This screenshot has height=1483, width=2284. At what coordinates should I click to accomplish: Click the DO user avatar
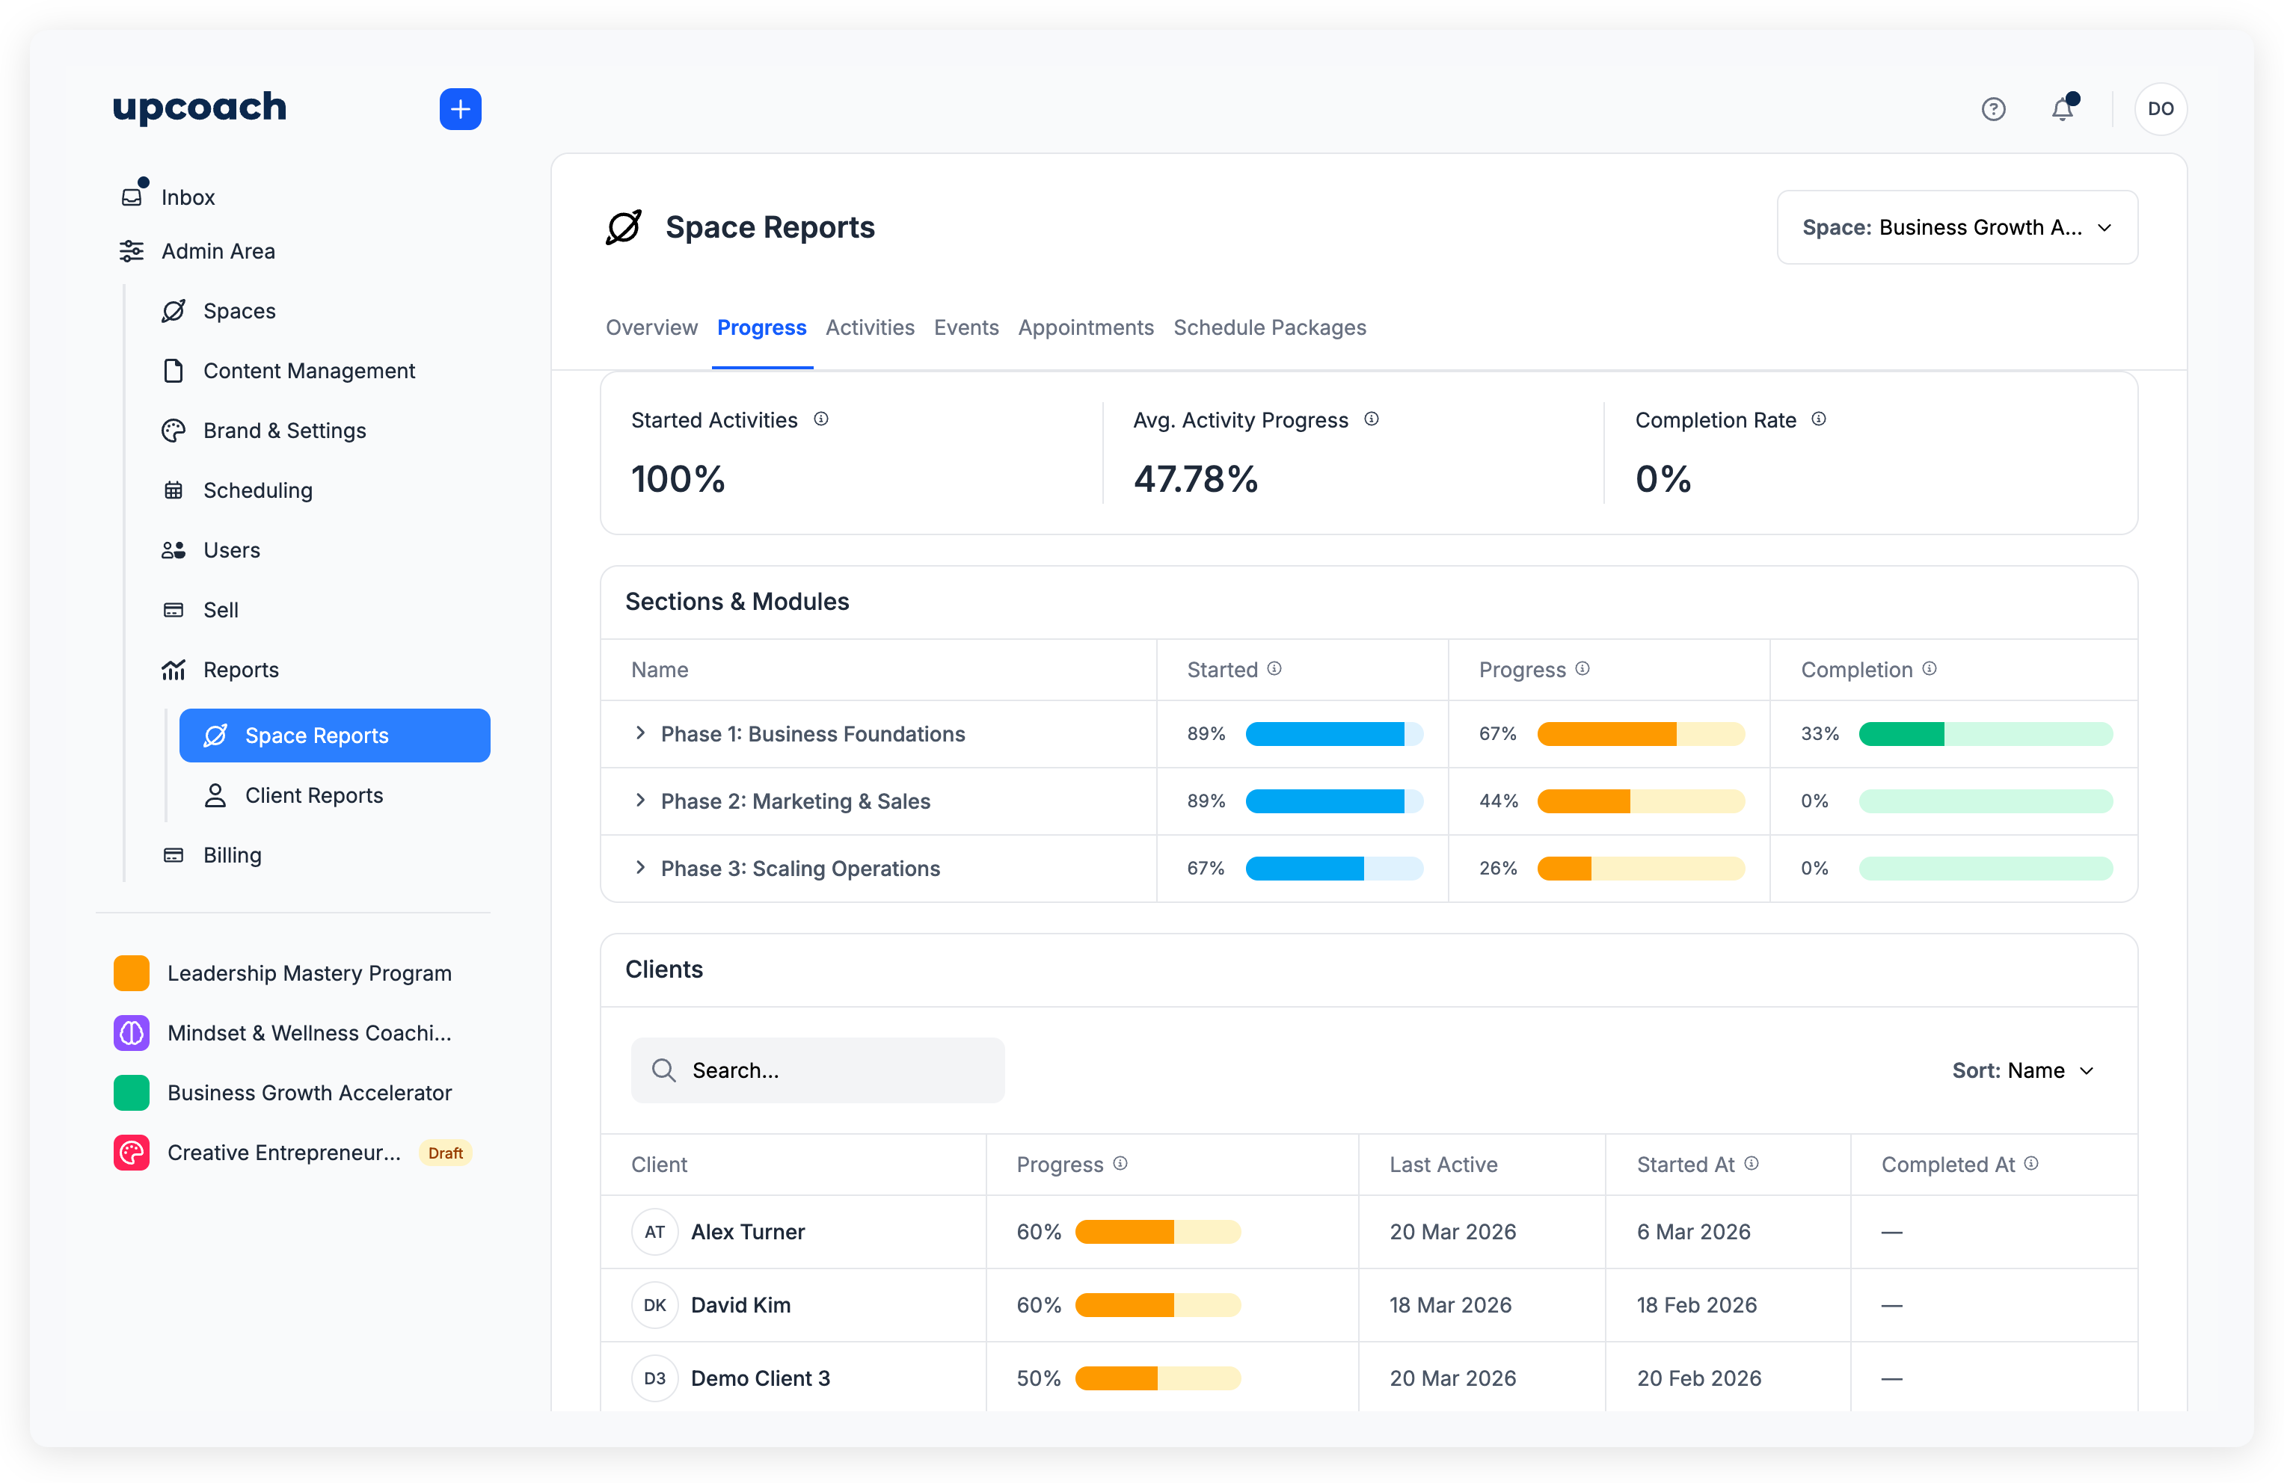[x=2160, y=108]
